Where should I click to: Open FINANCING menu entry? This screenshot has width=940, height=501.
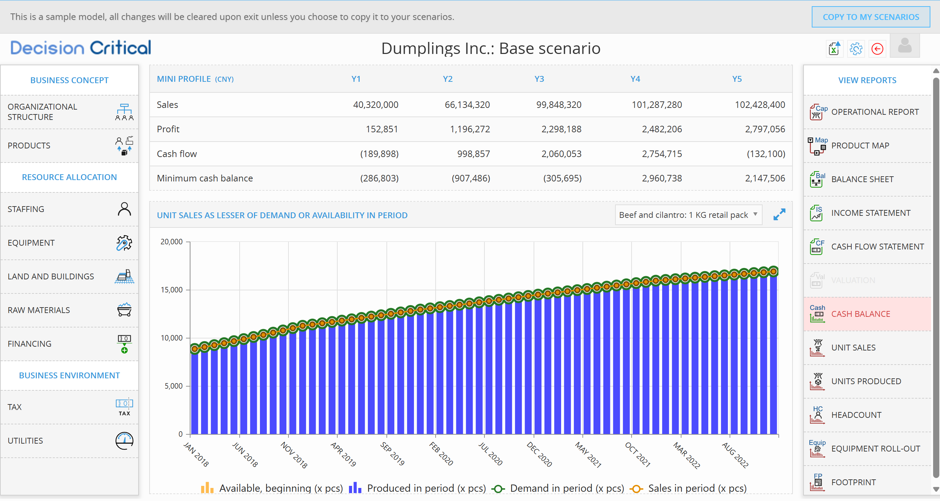(69, 344)
